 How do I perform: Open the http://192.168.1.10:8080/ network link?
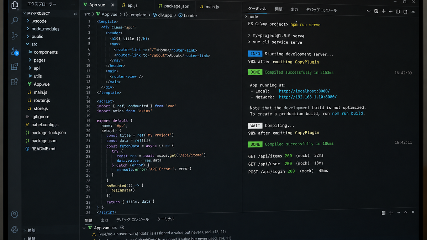[308, 97]
